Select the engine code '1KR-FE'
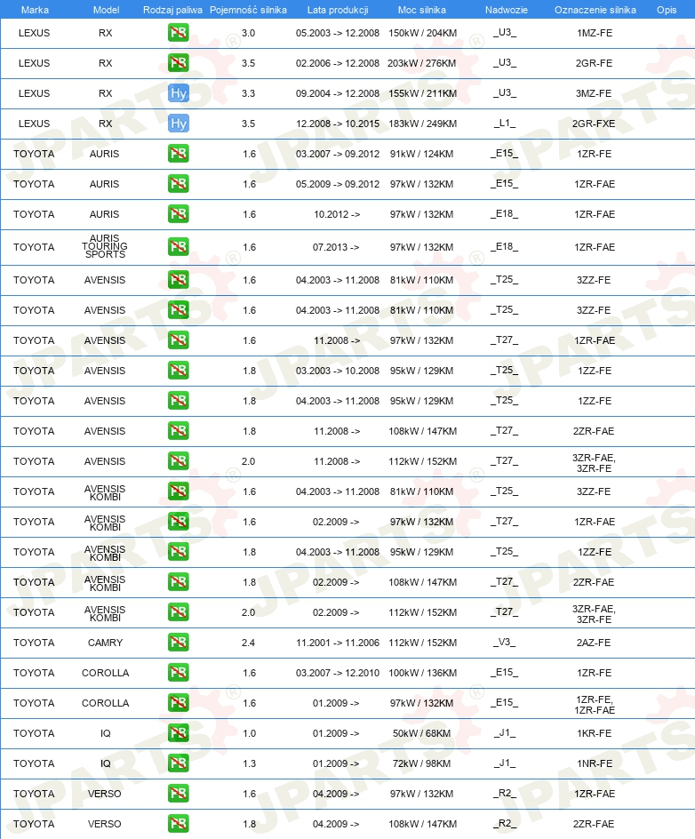The image size is (695, 839). [x=594, y=733]
